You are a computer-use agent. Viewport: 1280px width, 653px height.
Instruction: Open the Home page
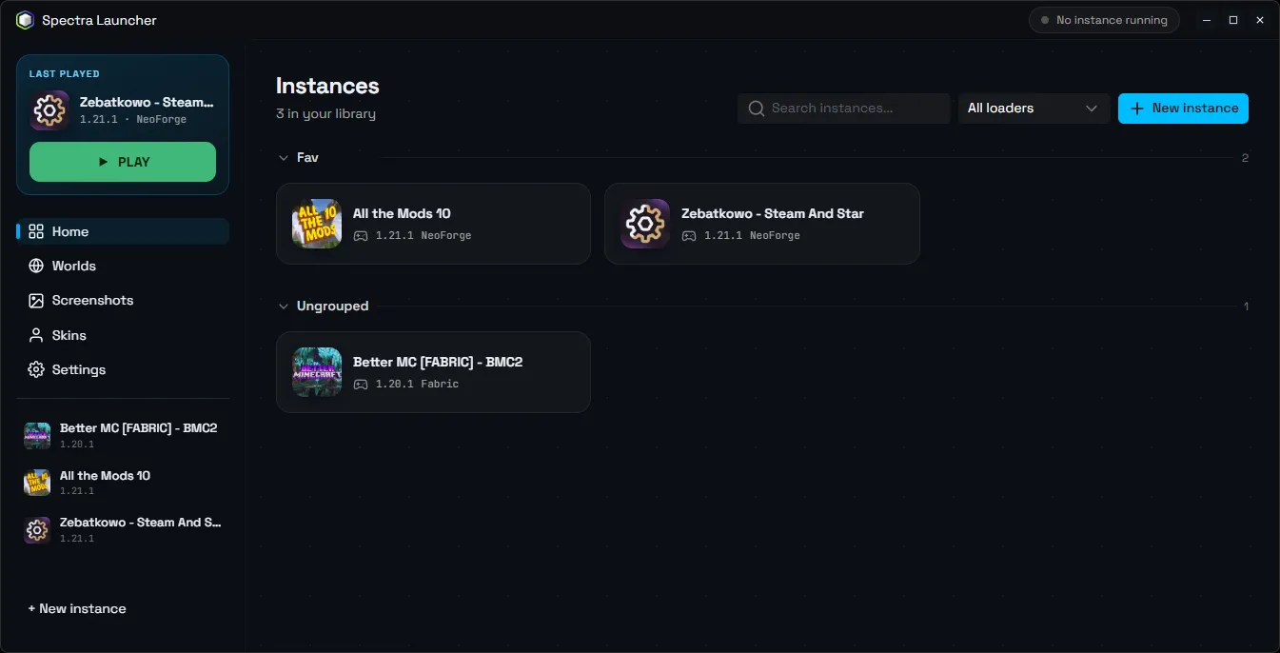[x=123, y=231]
